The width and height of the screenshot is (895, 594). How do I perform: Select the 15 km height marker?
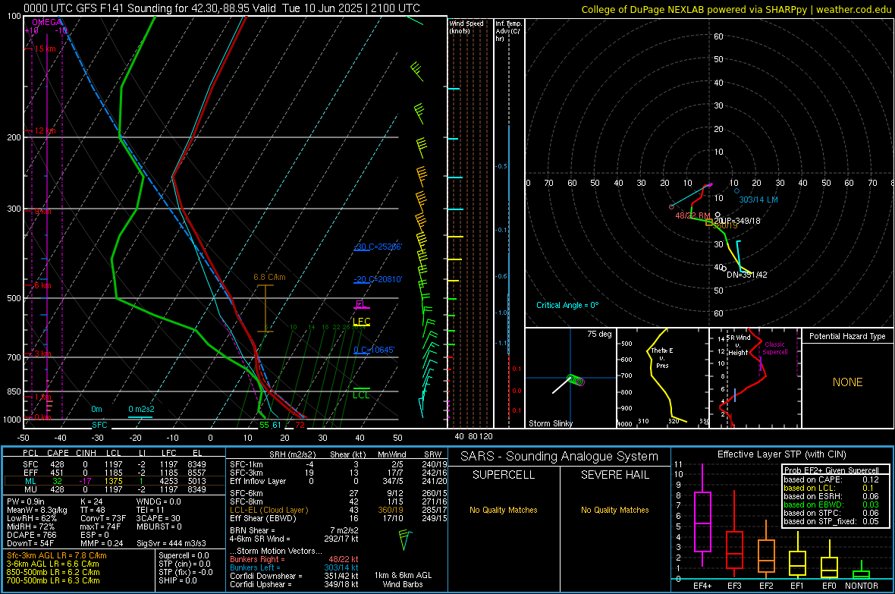[43, 49]
